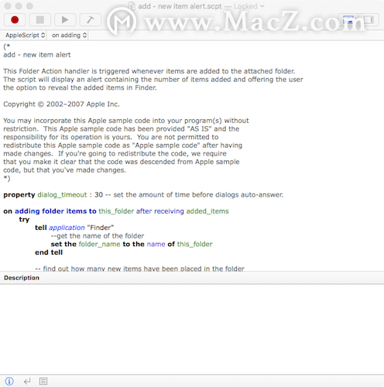Toggle the side panel view button

(369, 19)
